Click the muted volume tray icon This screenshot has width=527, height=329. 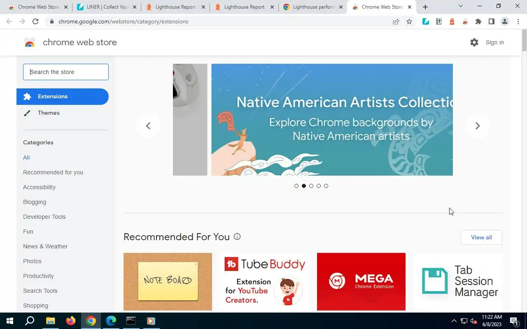tap(473, 321)
